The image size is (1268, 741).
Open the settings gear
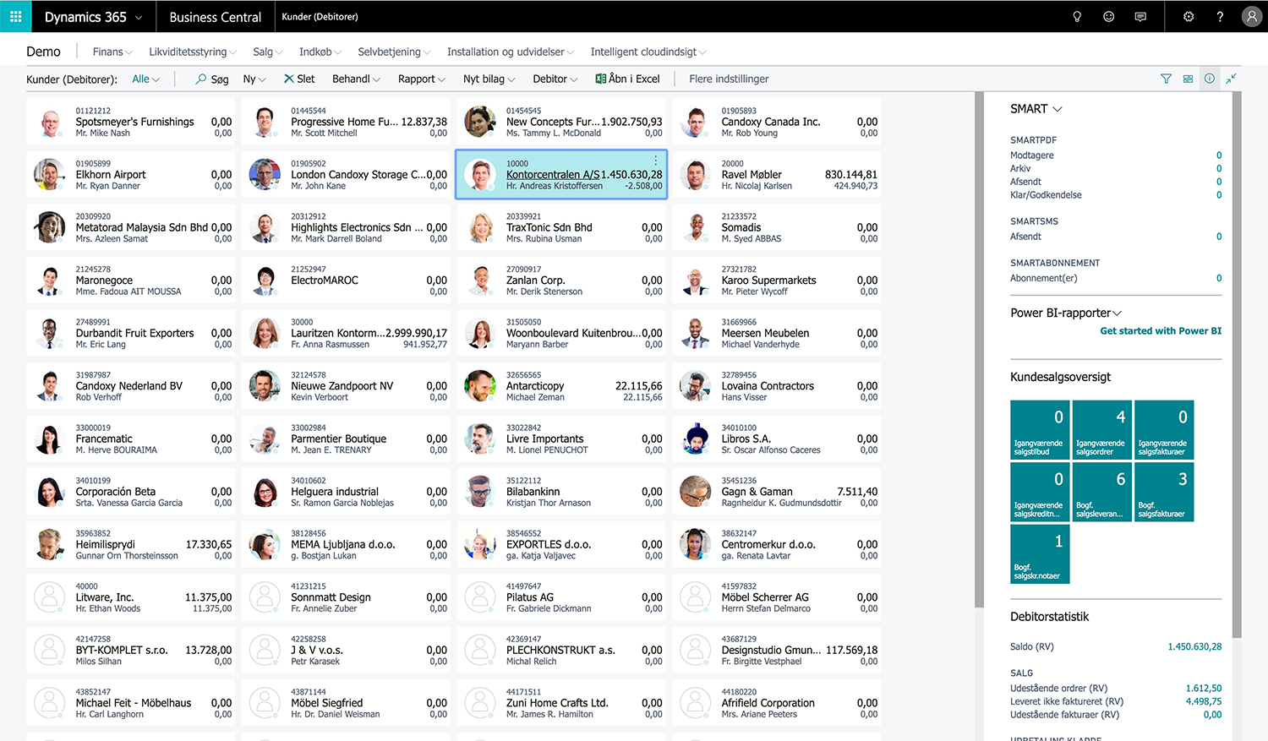click(x=1189, y=16)
